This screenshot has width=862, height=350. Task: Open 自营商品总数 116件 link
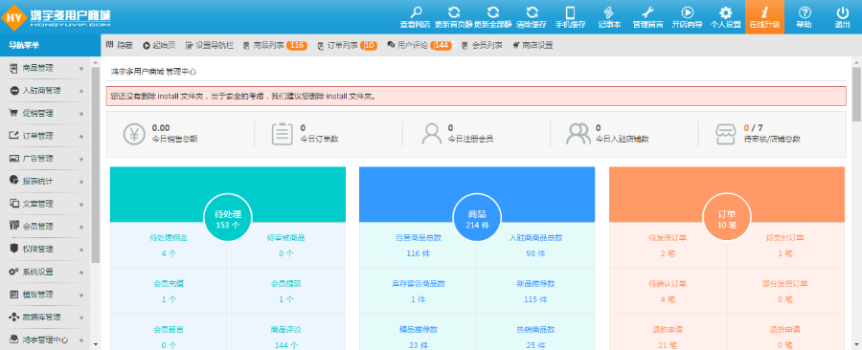pyautogui.click(x=419, y=246)
